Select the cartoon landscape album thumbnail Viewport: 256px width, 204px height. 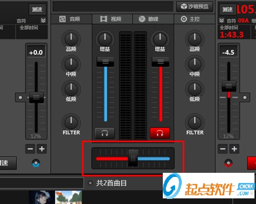(x=69, y=197)
